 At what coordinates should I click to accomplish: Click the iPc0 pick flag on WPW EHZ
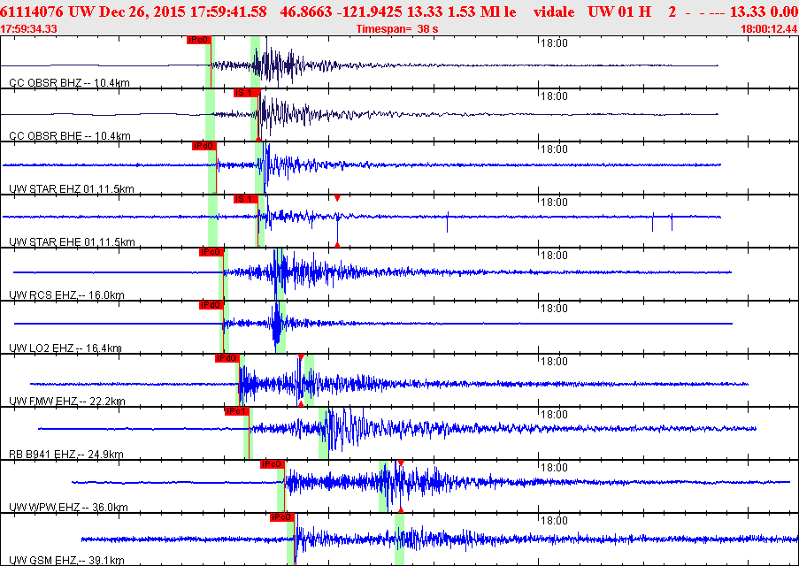pos(272,464)
